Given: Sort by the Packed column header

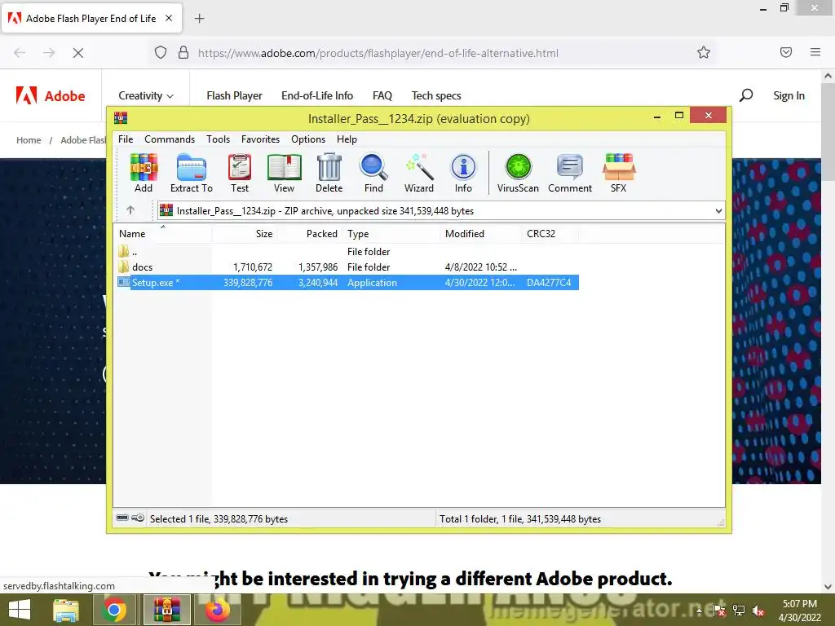Looking at the screenshot, I should tap(309, 234).
